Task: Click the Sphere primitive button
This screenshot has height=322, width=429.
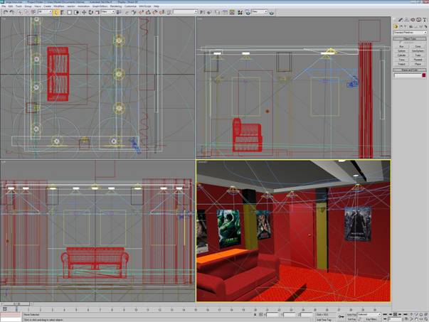Action: 401,51
